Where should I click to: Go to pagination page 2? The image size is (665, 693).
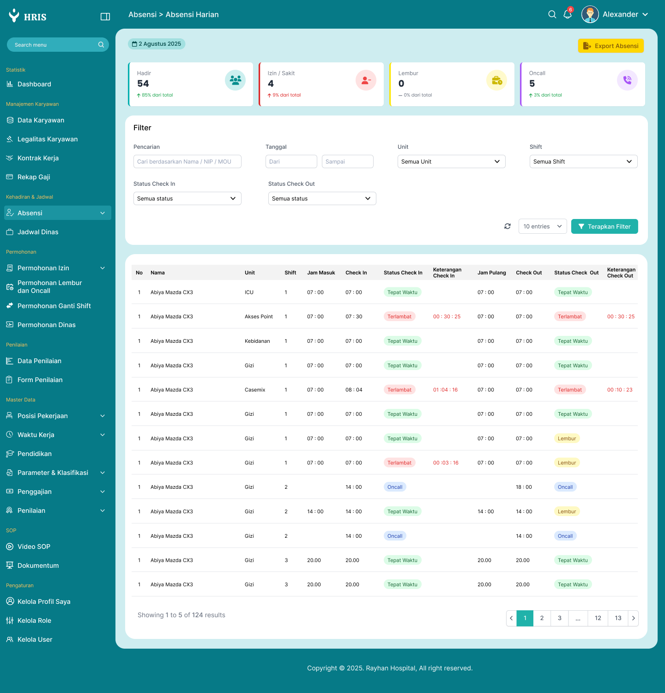click(542, 618)
